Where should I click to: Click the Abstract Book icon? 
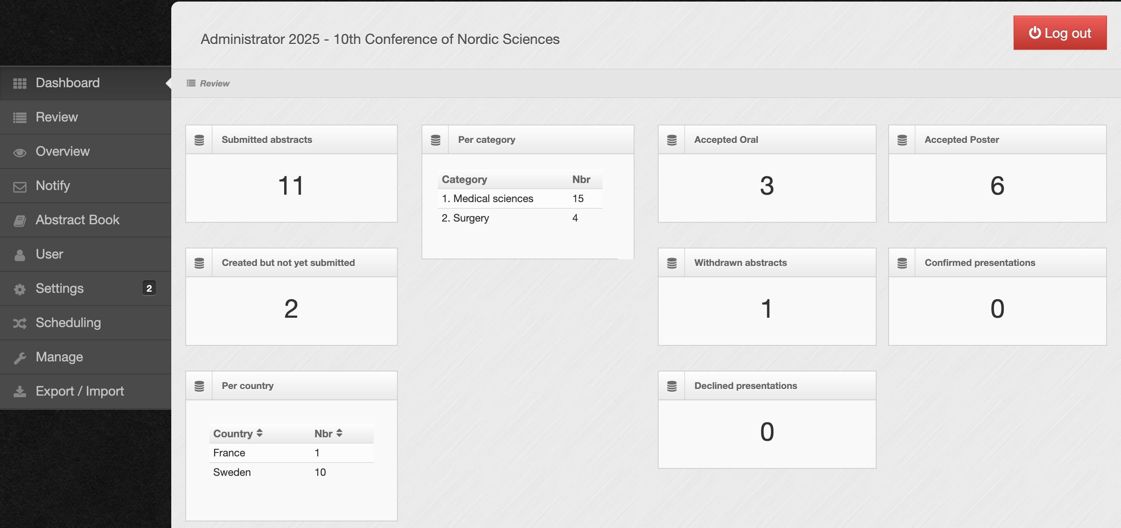click(19, 221)
